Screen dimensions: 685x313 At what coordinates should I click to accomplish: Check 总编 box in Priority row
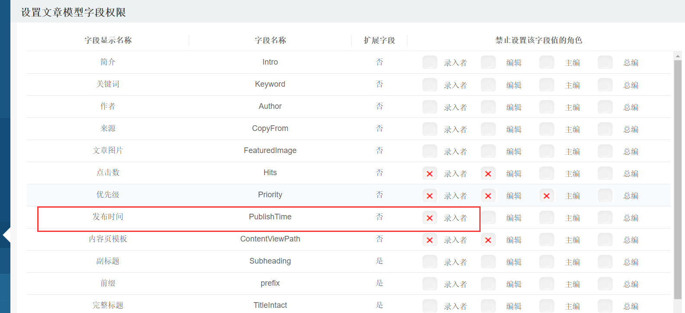pyautogui.click(x=605, y=196)
